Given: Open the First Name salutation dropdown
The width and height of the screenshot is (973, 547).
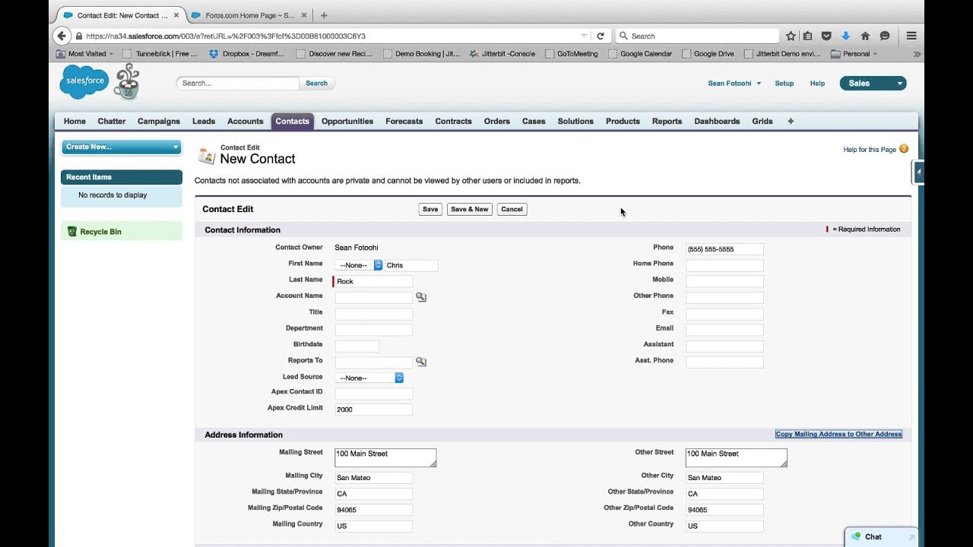Looking at the screenshot, I should 359,265.
